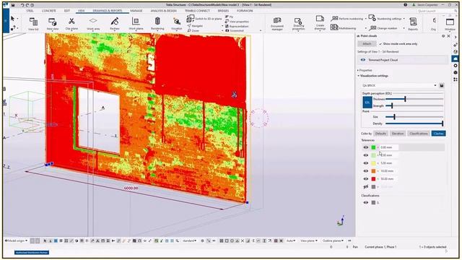462x260 pixels.
Task: Click the Window ribbon icon
Action: click(x=450, y=24)
